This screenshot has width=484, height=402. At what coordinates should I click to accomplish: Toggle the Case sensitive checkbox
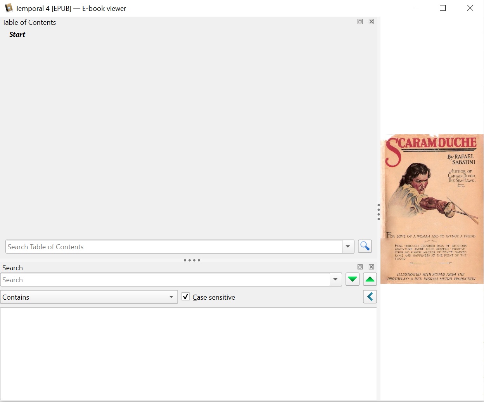(x=185, y=297)
